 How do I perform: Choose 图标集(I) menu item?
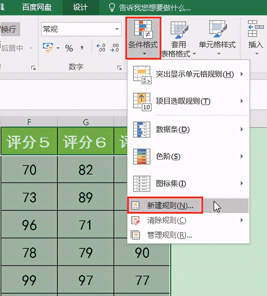point(188,183)
